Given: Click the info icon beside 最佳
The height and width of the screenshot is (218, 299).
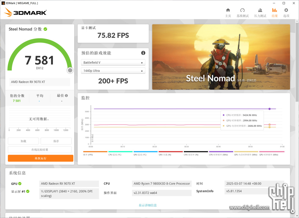Looking at the screenshot, I should point(66,95).
